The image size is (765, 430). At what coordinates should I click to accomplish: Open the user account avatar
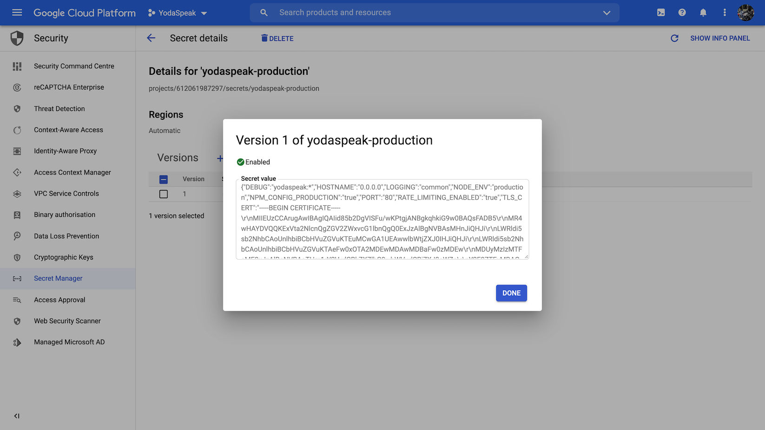[x=745, y=13]
